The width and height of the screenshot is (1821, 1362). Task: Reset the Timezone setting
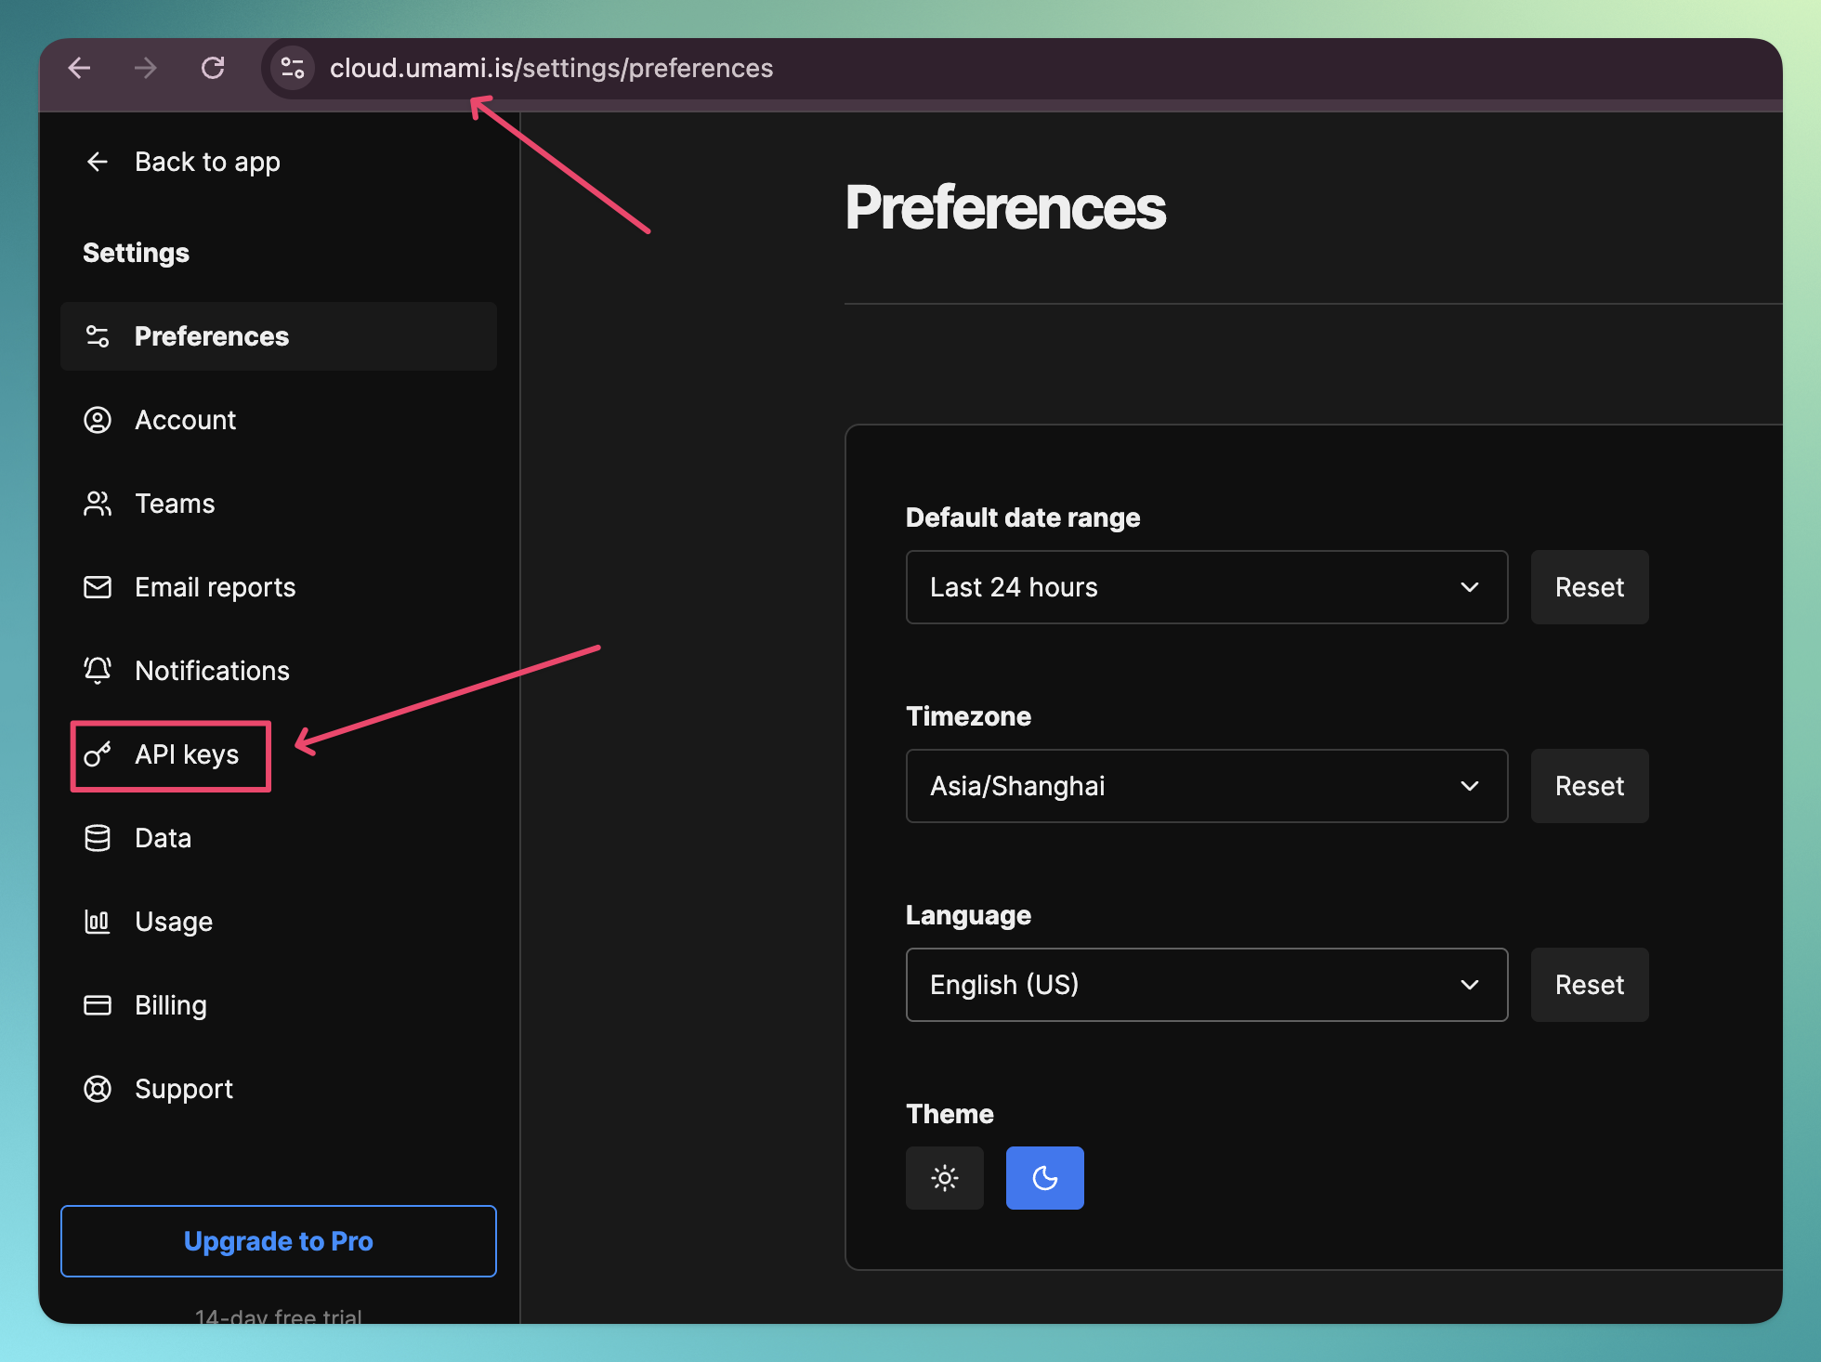(1589, 786)
